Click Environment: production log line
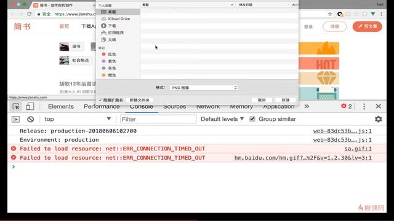This screenshot has height=221, width=394. click(x=59, y=140)
